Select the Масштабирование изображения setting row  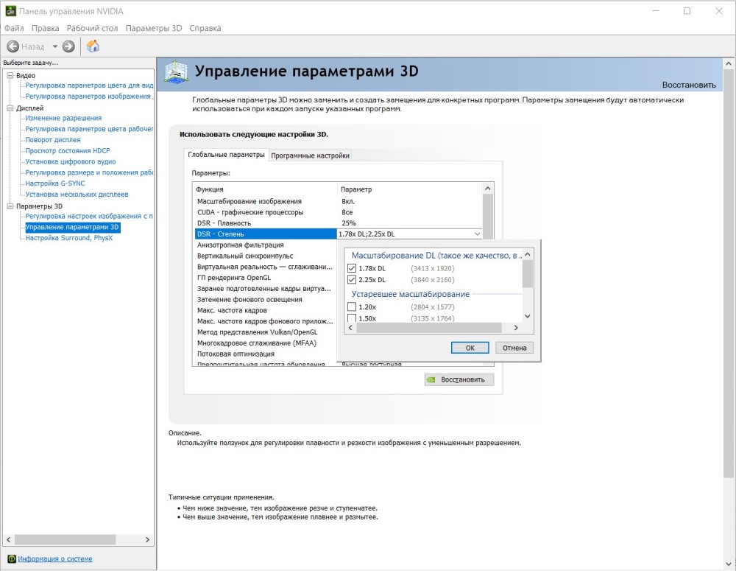click(x=339, y=202)
